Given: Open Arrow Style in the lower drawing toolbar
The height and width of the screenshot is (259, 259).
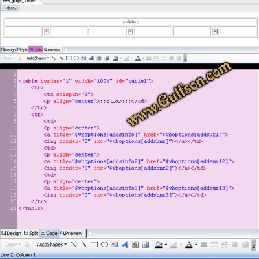Looking at the screenshot, I should [x=225, y=245].
